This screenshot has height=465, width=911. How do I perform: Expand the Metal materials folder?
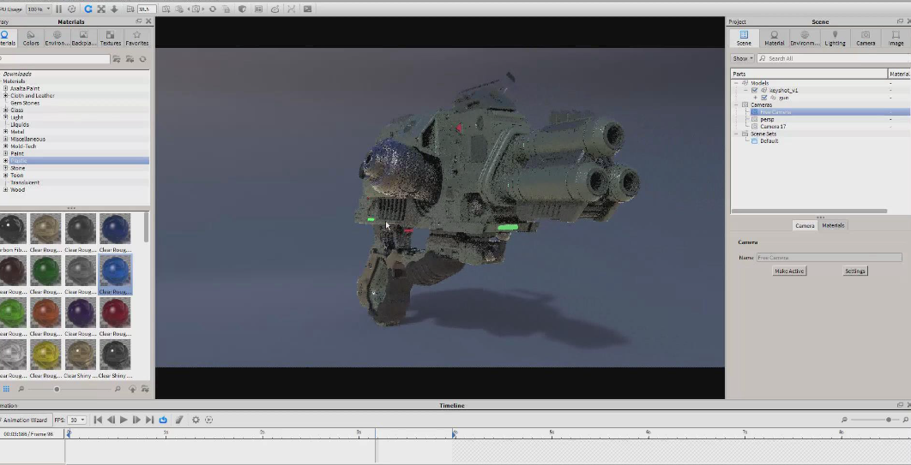(x=5, y=132)
